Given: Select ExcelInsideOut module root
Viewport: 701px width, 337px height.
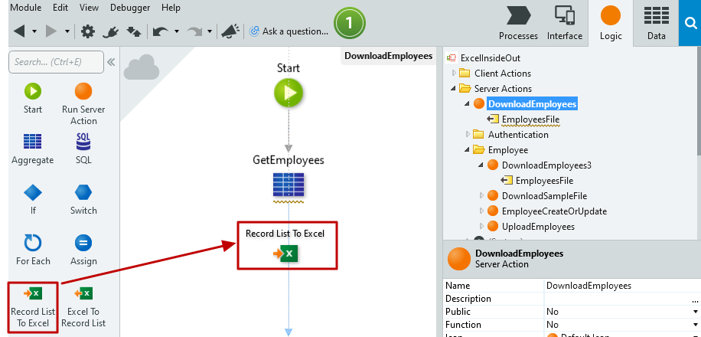Looking at the screenshot, I should [x=490, y=58].
